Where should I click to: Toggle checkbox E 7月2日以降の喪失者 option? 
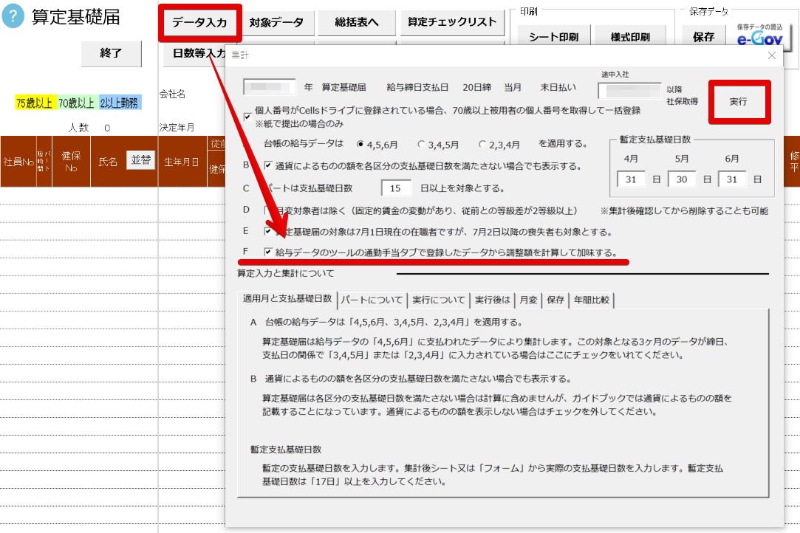coord(268,231)
